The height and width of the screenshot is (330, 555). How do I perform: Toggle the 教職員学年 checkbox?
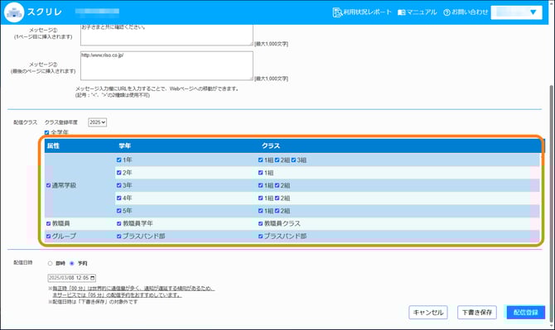tap(119, 223)
